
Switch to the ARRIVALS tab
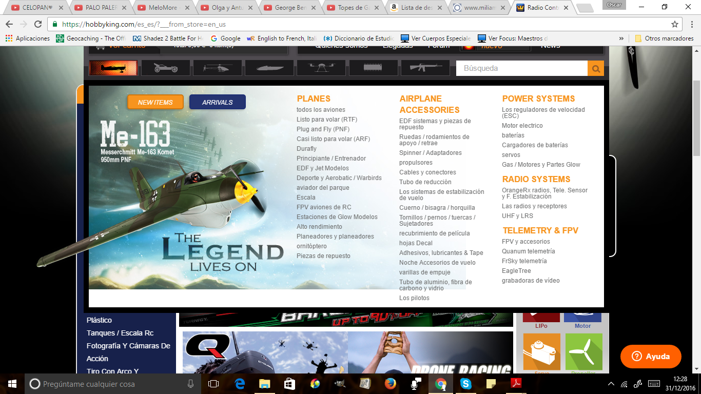tap(217, 102)
